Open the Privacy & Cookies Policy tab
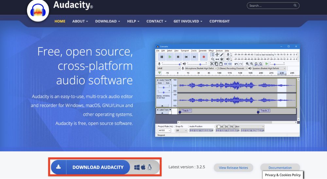The height and width of the screenshot is (179, 327). [283, 175]
